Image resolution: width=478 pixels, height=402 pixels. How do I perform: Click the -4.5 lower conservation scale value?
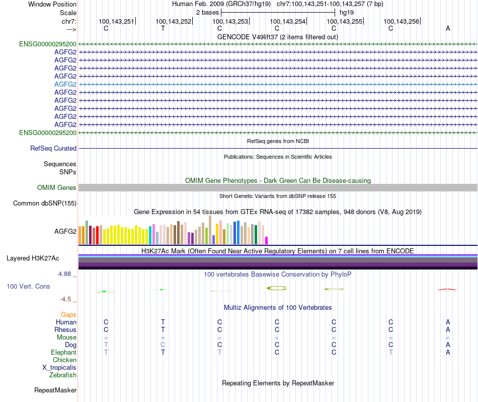coord(65,299)
